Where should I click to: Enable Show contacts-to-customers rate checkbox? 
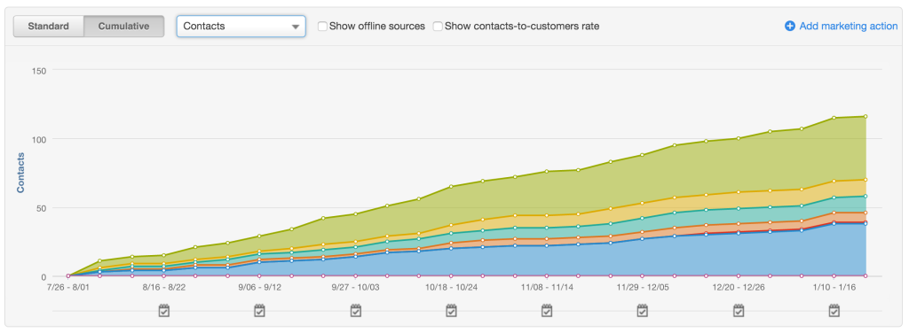click(x=439, y=26)
